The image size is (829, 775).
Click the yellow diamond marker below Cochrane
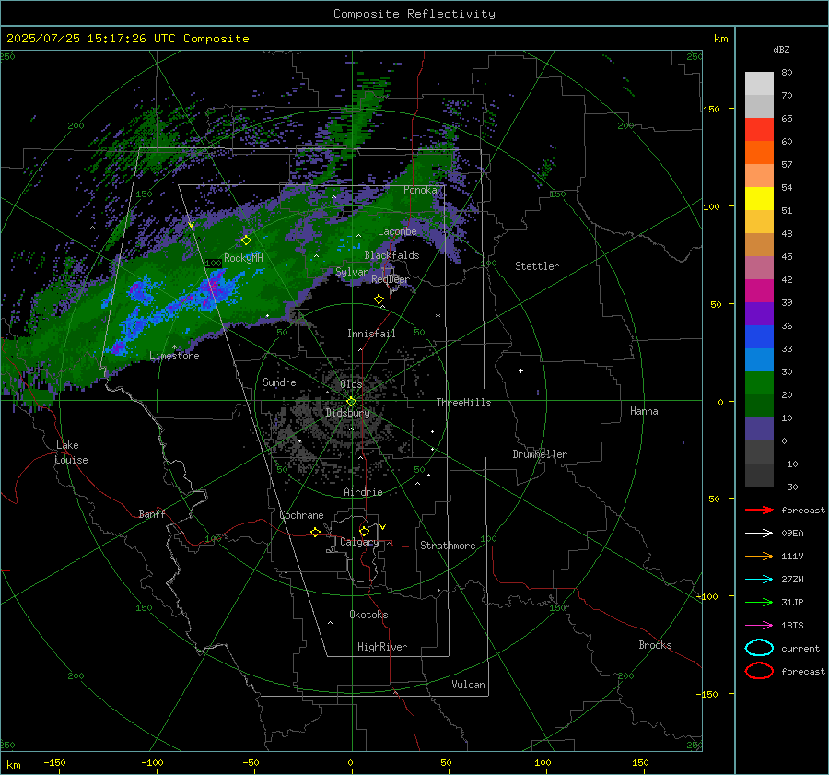pyautogui.click(x=315, y=532)
